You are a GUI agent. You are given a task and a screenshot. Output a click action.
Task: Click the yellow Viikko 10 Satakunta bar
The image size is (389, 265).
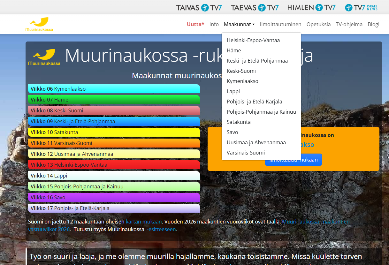tap(114, 132)
